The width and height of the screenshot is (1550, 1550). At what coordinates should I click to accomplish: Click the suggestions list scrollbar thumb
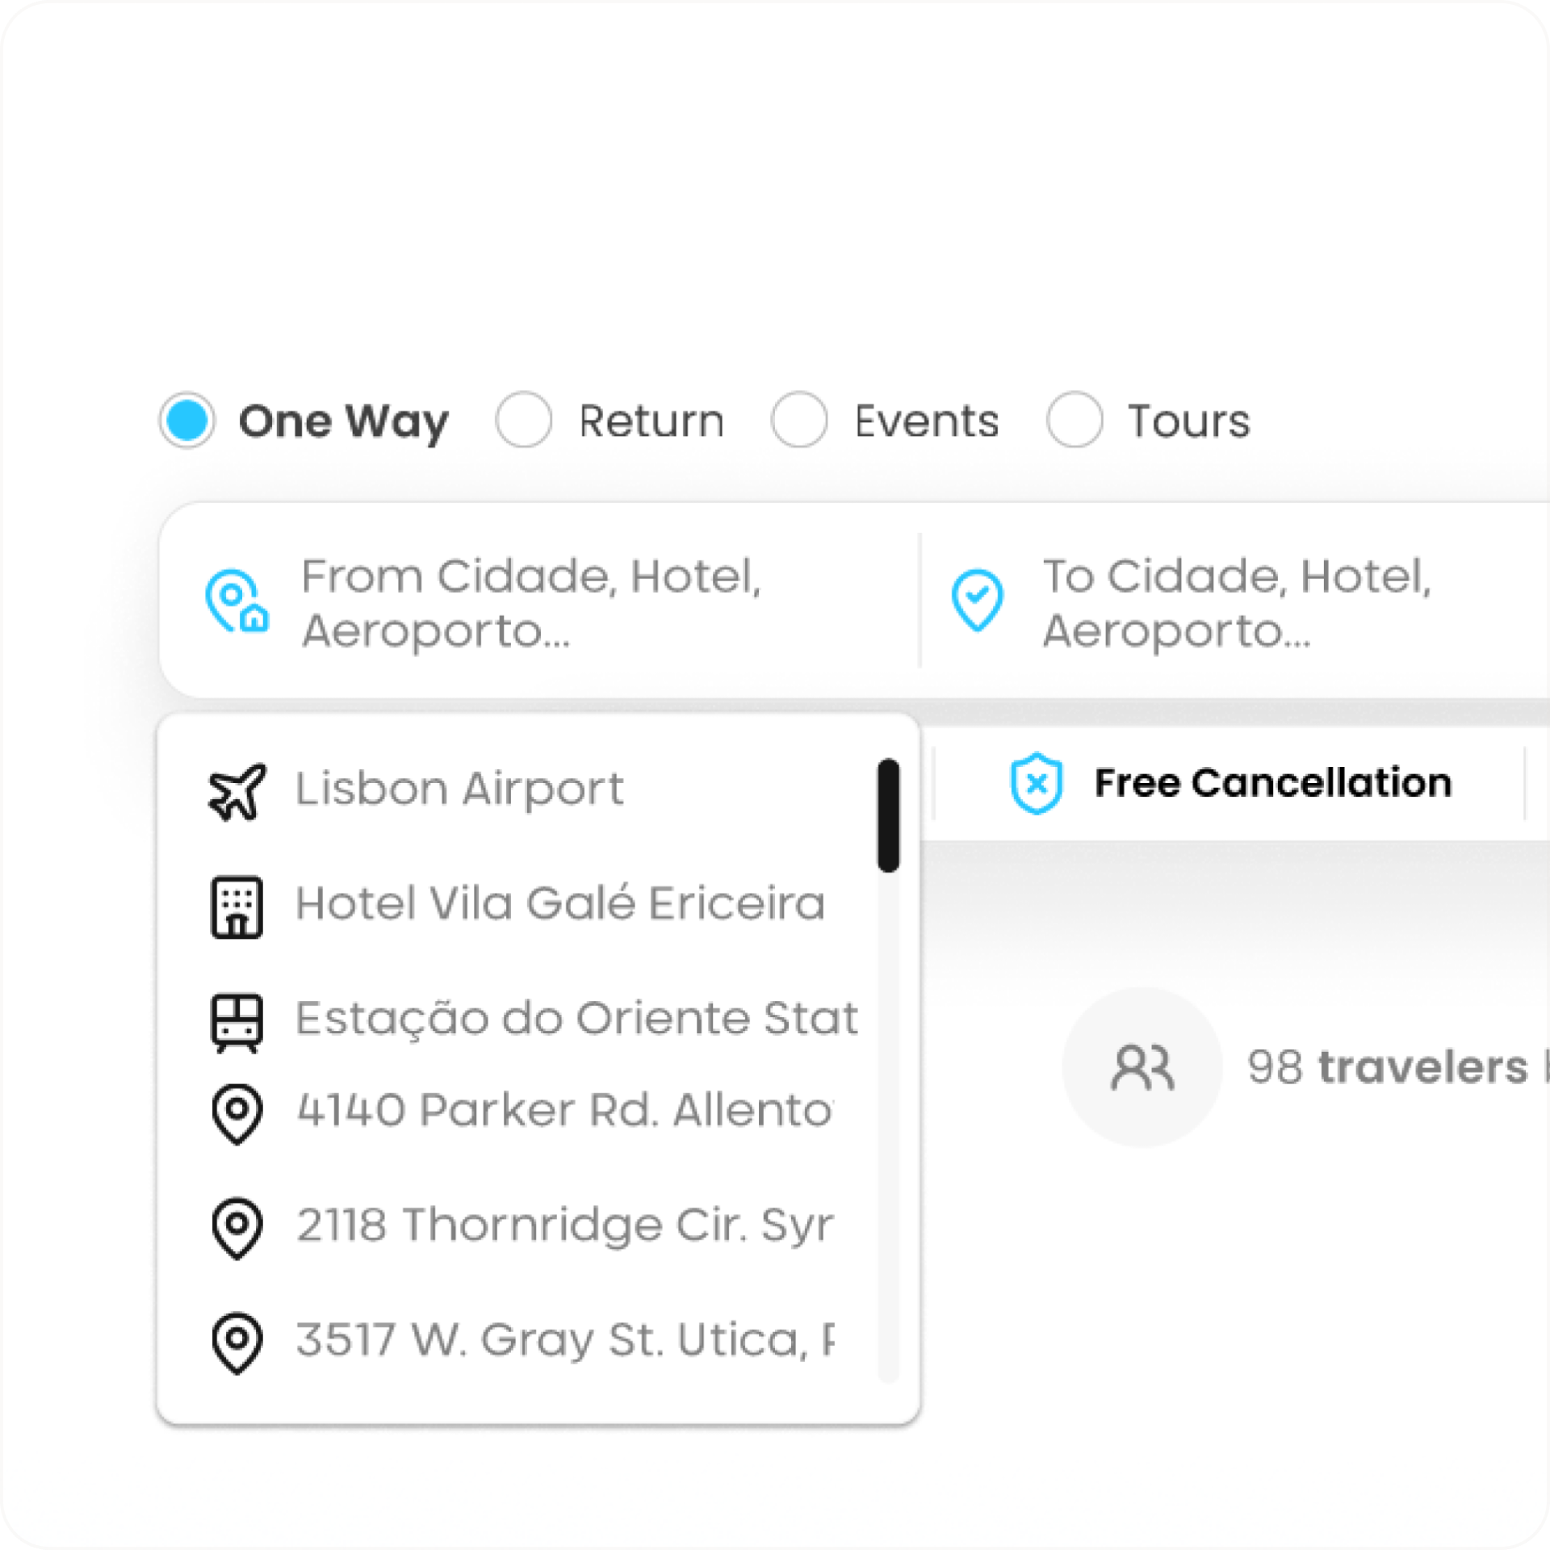click(x=889, y=815)
